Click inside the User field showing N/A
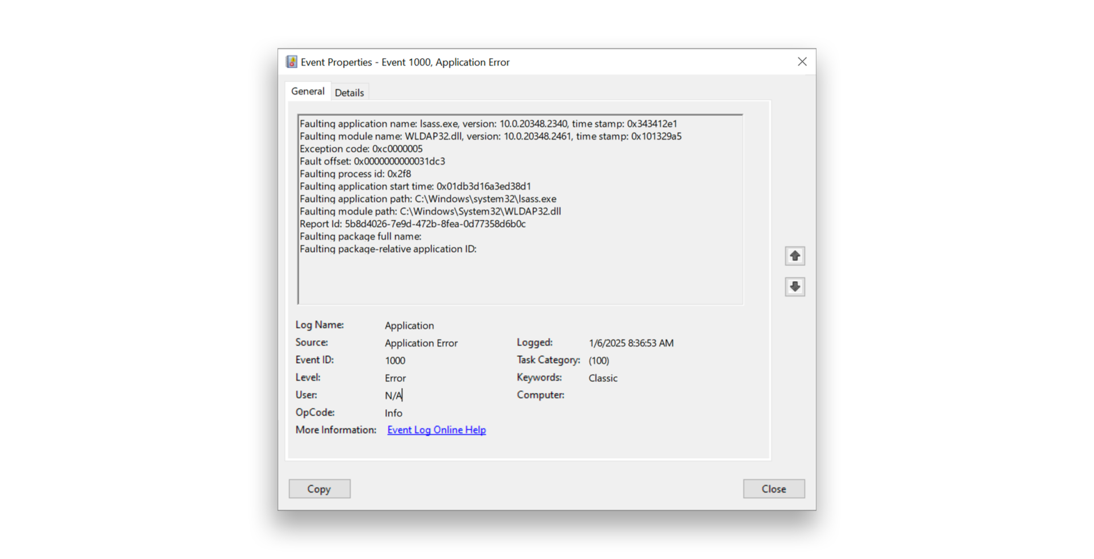The width and height of the screenshot is (1094, 559). point(394,394)
